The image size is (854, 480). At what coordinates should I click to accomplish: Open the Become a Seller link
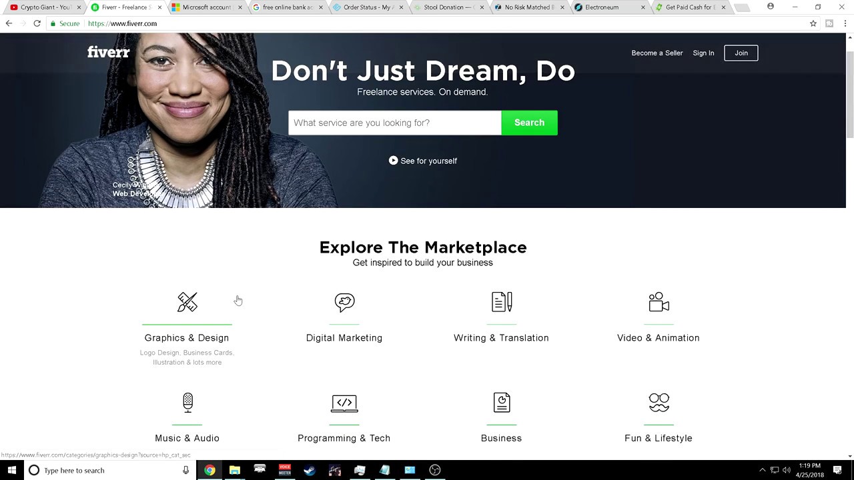pos(657,53)
